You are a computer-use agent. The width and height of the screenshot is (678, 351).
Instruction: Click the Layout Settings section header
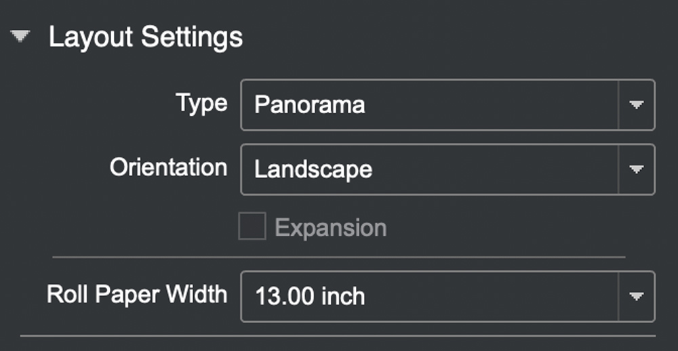coord(145,37)
